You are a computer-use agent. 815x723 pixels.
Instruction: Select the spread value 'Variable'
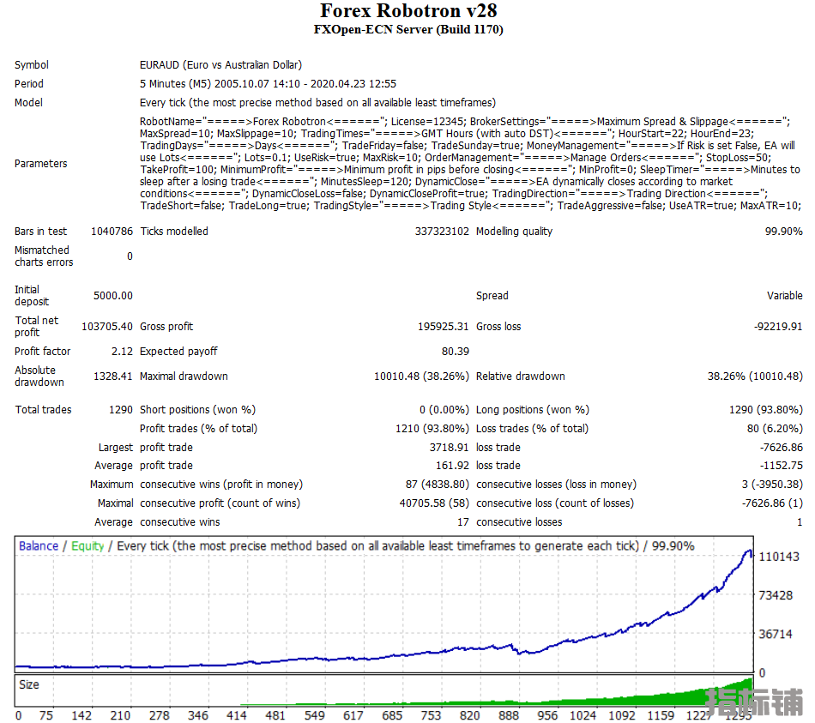point(785,296)
